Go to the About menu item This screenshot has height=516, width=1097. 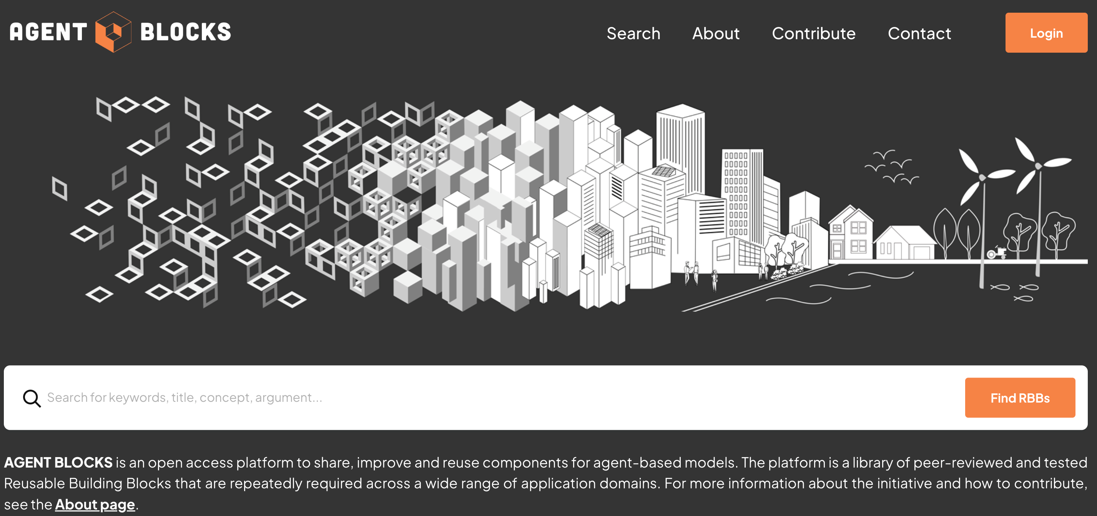pyautogui.click(x=716, y=33)
